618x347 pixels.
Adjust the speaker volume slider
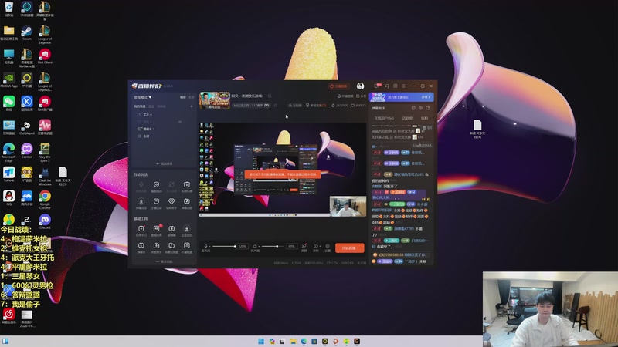coord(273,246)
